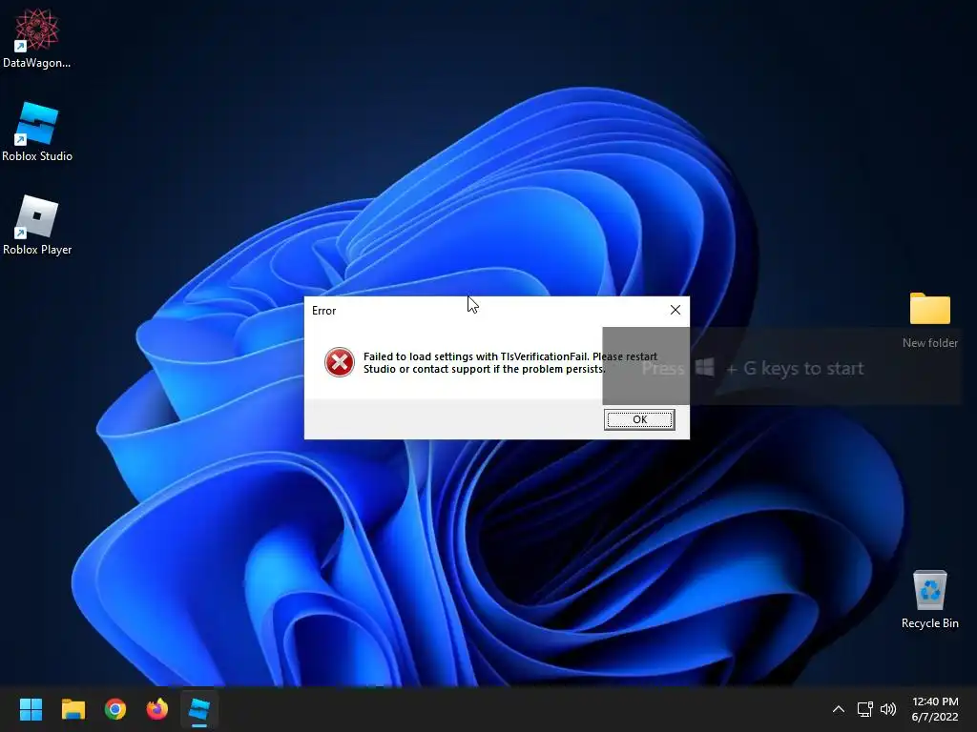Select the Recycle Bin icon

[x=929, y=600]
